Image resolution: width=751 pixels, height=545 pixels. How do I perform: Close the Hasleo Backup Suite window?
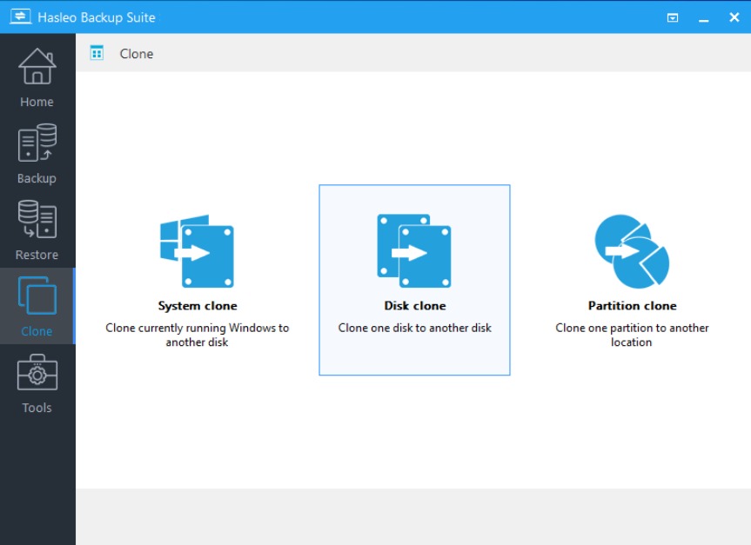click(734, 17)
